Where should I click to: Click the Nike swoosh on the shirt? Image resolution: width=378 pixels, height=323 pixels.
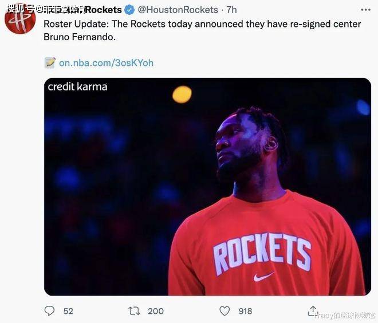pyautogui.click(x=263, y=276)
